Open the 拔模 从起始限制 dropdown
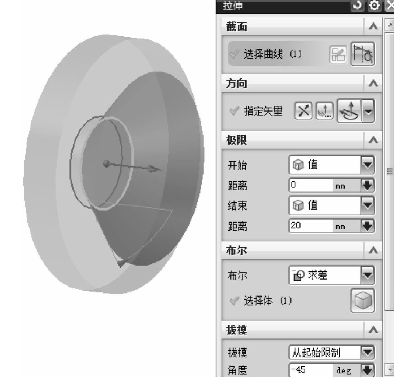Viewport: 394px width, 377px height. (367, 352)
